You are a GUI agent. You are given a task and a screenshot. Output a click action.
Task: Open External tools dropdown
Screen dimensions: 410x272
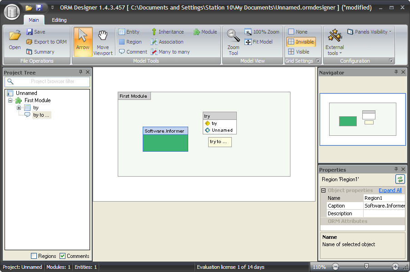(335, 42)
